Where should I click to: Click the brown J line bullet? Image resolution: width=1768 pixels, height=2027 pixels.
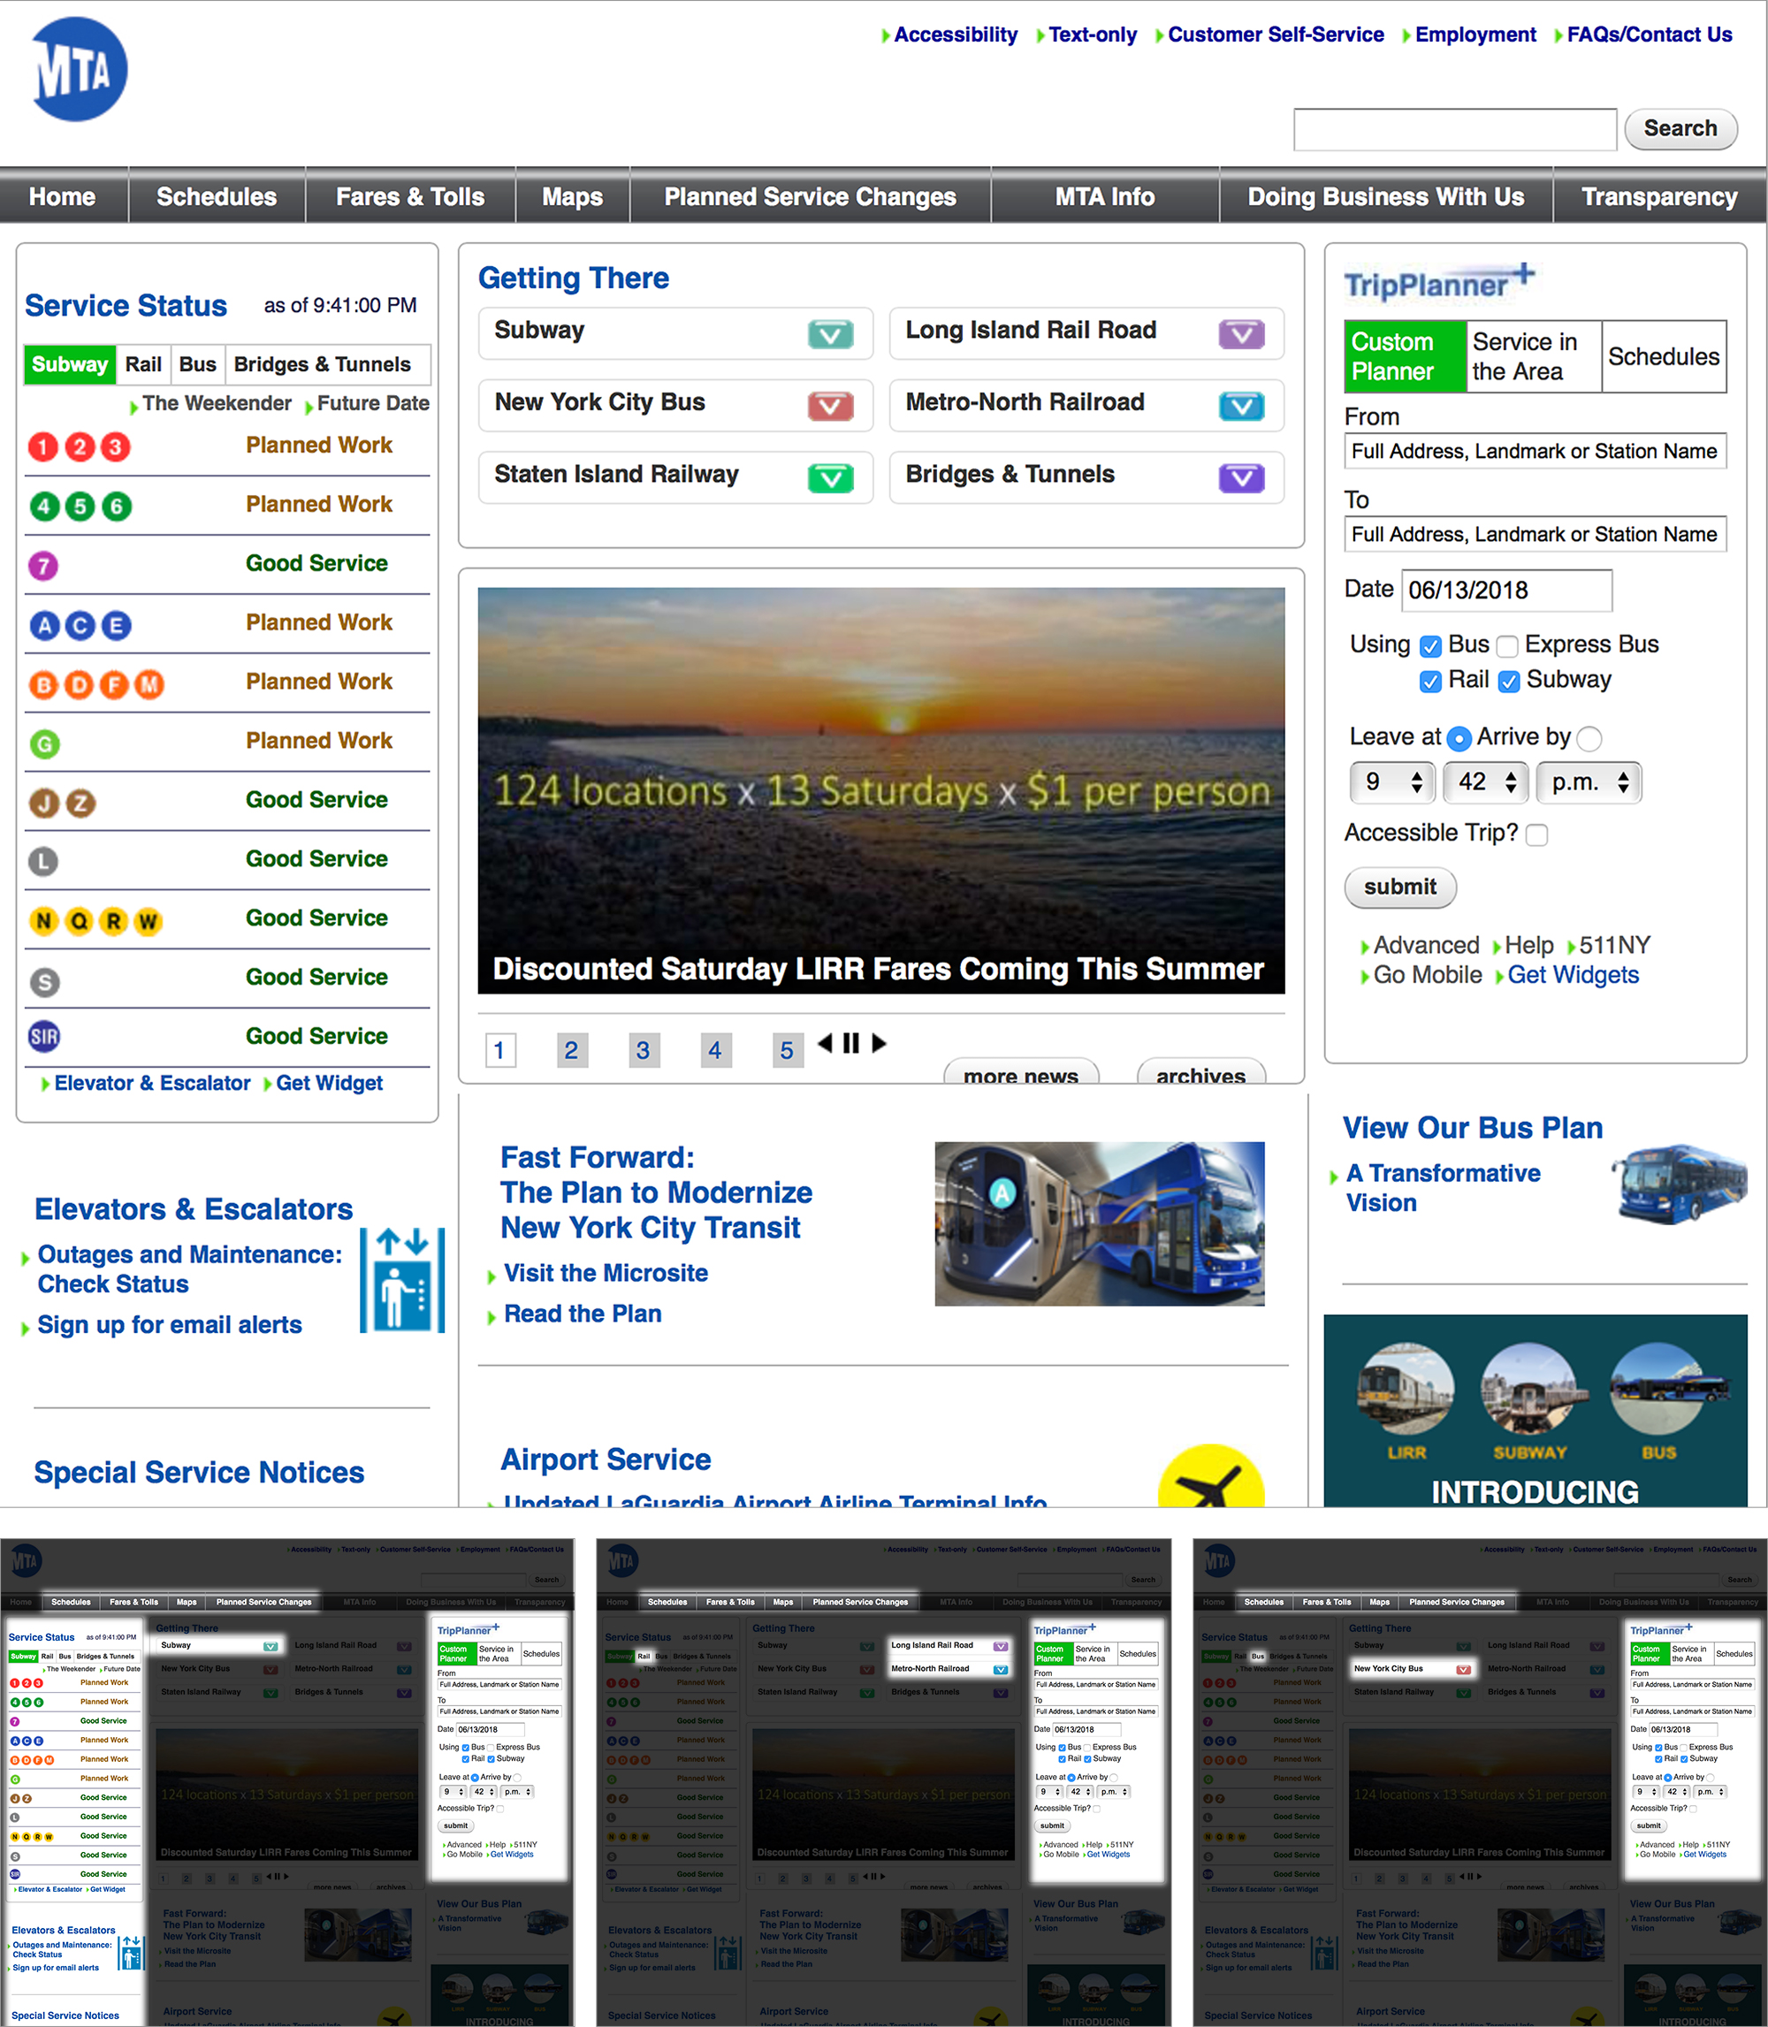point(43,803)
